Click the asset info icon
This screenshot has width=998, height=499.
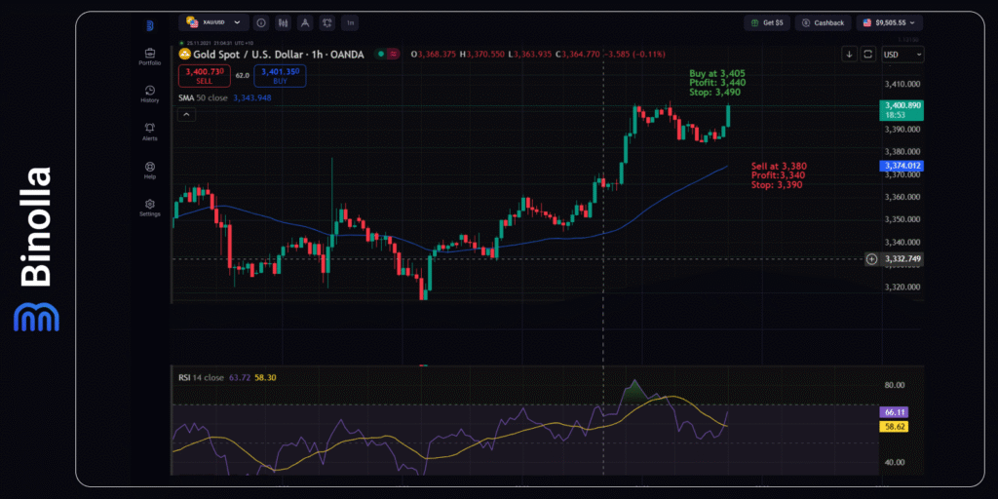click(x=261, y=22)
